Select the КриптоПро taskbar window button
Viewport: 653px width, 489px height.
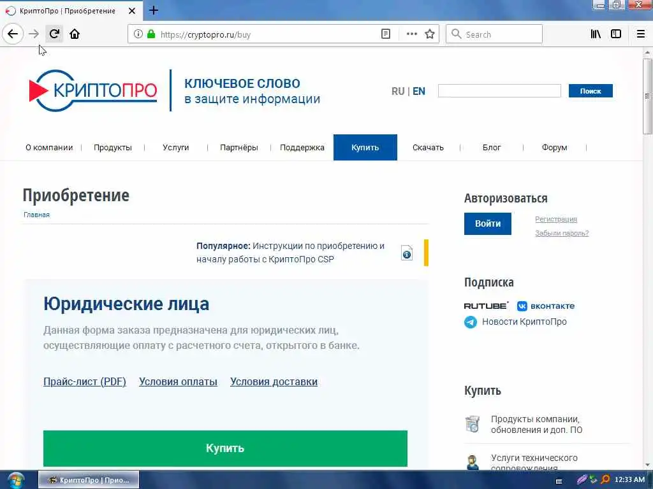[89, 480]
